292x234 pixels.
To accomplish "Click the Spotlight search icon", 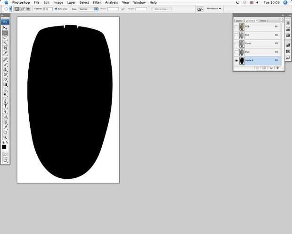I will pos(285,3).
